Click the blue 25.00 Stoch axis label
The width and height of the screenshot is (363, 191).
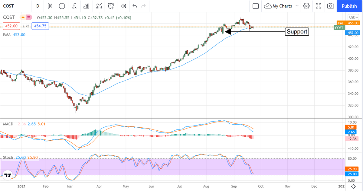click(x=352, y=174)
